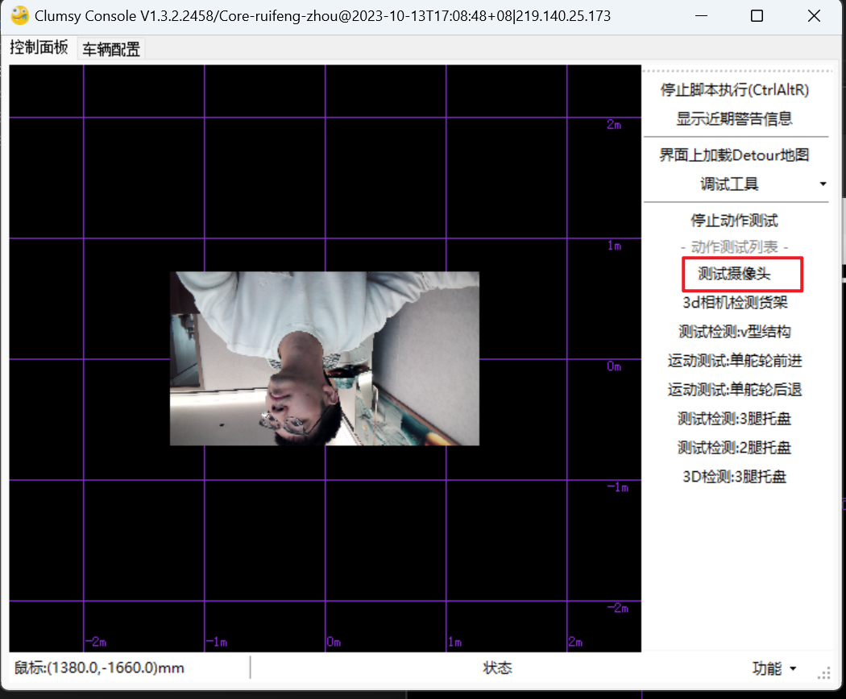Show recent warnings via 显示近期警告信息
846x699 pixels.
point(734,118)
